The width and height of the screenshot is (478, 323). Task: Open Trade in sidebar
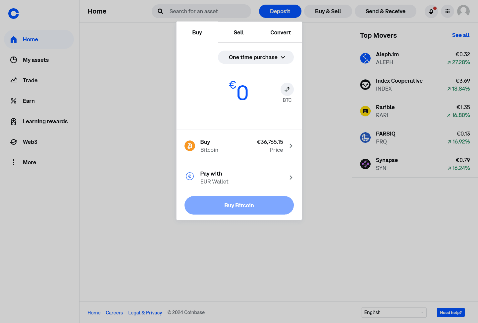click(39, 80)
